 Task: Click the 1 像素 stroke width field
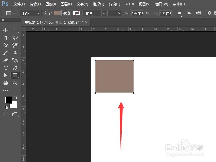point(92,13)
